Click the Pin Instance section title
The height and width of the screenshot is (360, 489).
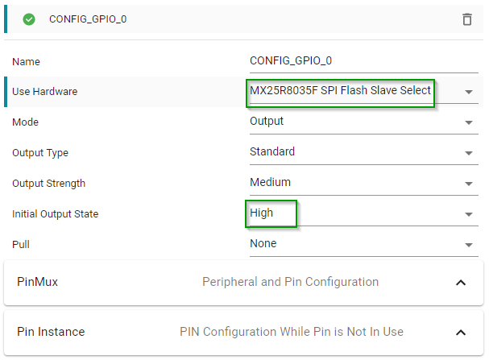click(x=51, y=332)
